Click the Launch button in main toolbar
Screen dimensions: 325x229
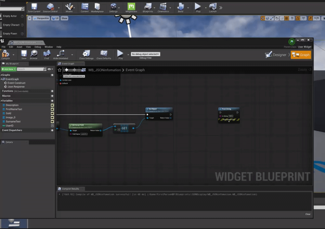pos(213,8)
